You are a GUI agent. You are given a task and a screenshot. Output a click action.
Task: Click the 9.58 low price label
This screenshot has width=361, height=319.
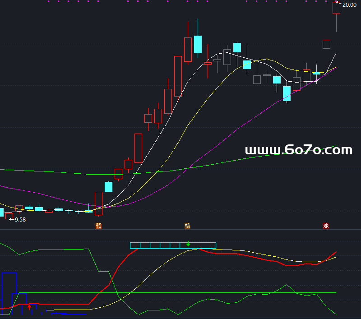tap(20, 220)
